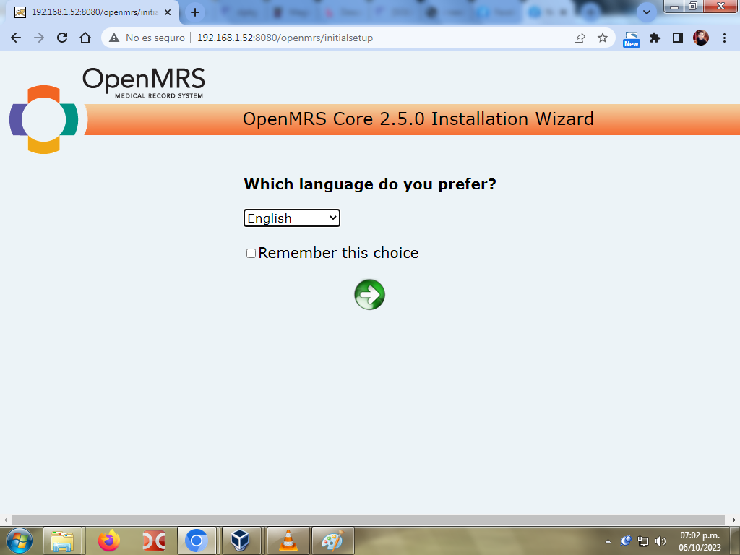Open Paint from the taskbar
This screenshot has width=740, height=555.
click(x=332, y=541)
